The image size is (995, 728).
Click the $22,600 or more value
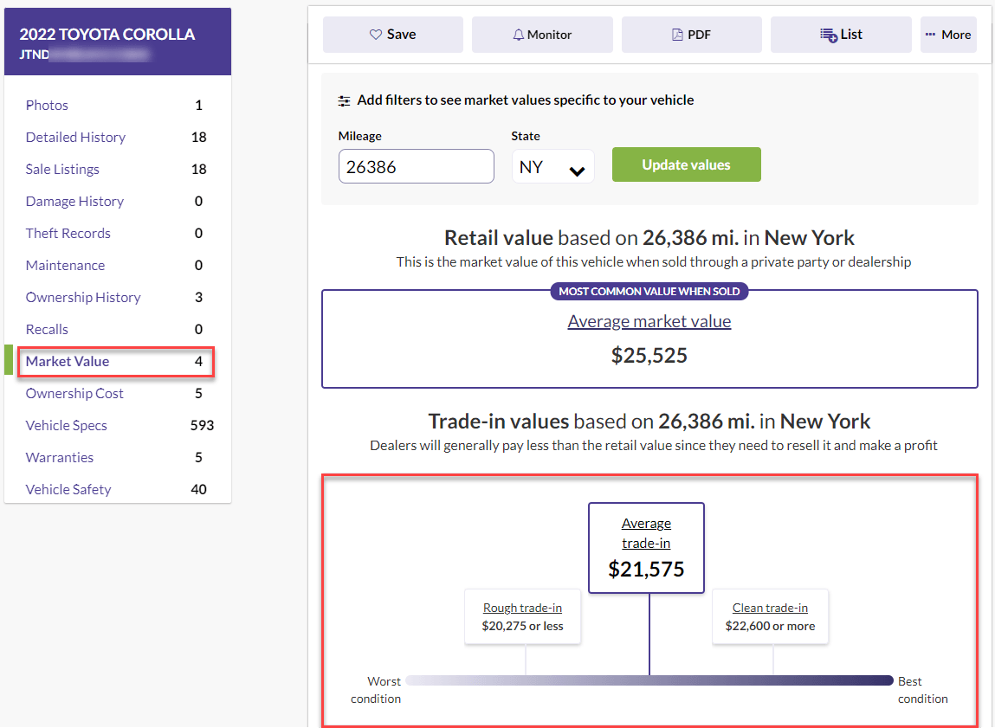click(770, 626)
